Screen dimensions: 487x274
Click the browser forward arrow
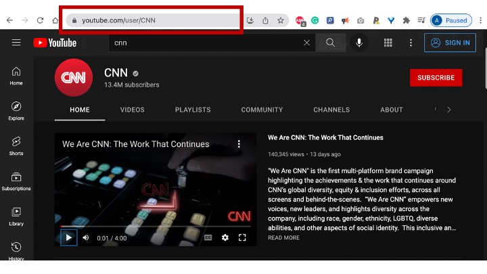[x=25, y=20]
